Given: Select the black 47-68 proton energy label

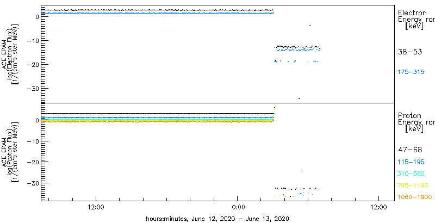Looking at the screenshot, I should click(x=410, y=150).
